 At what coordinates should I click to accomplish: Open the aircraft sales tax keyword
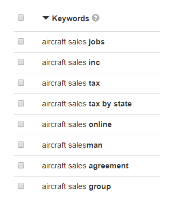71,83
